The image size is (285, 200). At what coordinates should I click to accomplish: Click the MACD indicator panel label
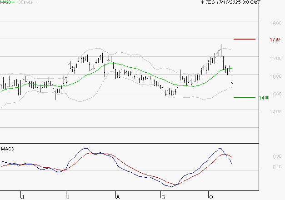click(x=8, y=149)
